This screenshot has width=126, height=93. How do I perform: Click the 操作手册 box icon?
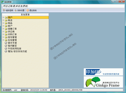click(6, 43)
